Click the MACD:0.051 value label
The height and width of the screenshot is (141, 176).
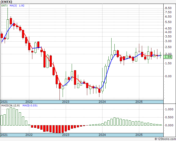pos(30,106)
